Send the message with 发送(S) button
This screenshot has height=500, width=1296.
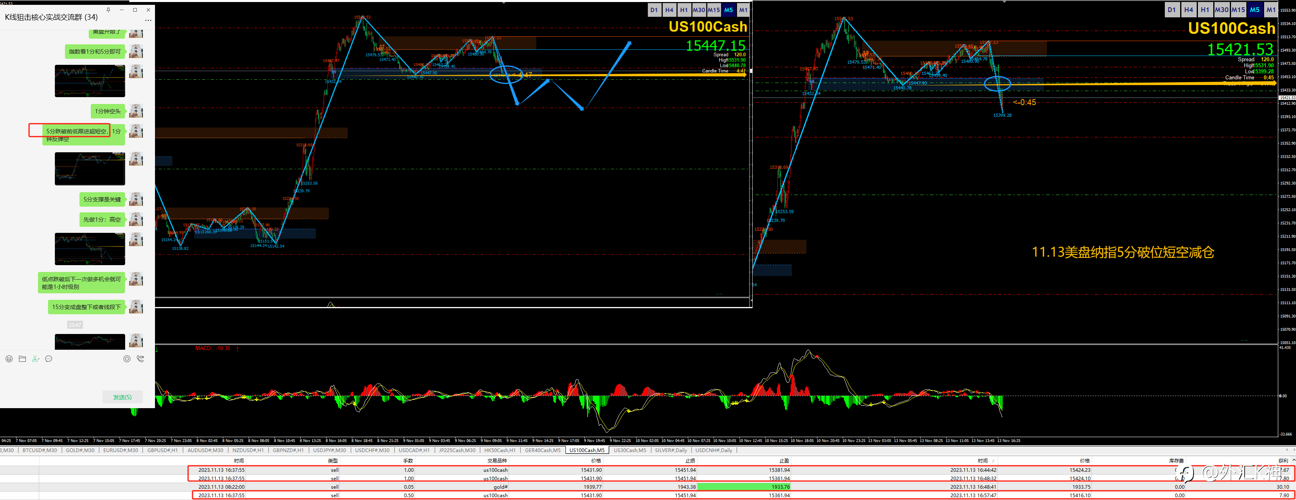click(122, 397)
